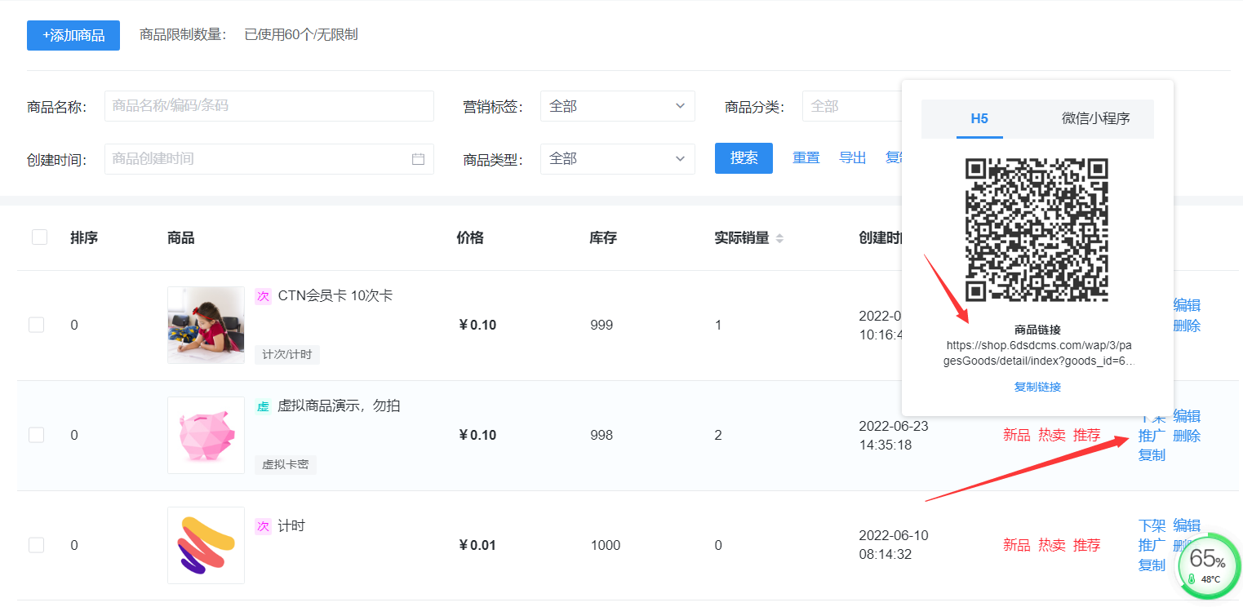Open the CTN会员卡 product thumbnail
This screenshot has width=1243, height=607.
tap(206, 325)
